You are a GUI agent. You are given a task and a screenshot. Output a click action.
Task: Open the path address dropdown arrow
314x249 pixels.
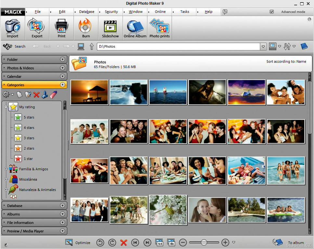[263, 46]
